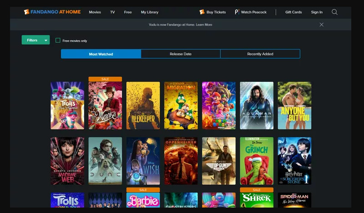The height and width of the screenshot is (213, 364).
Task: Open the Ghostbusters poster
Action: pyautogui.click(x=181, y=200)
